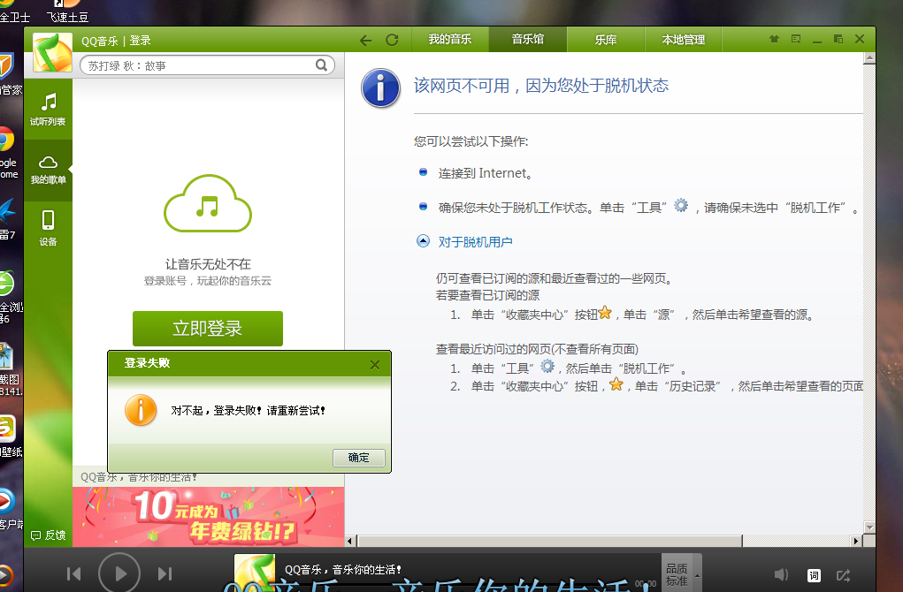Mute with the speaker volume icon

coord(780,574)
